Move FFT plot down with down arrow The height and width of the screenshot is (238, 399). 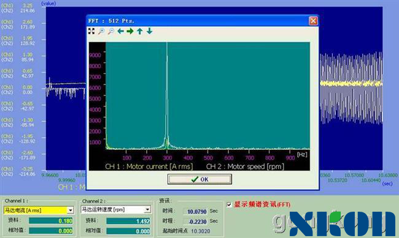tap(149, 31)
